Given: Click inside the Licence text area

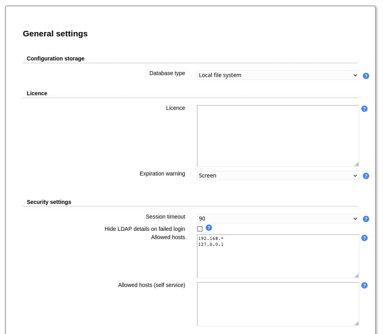Looking at the screenshot, I should click(278, 136).
